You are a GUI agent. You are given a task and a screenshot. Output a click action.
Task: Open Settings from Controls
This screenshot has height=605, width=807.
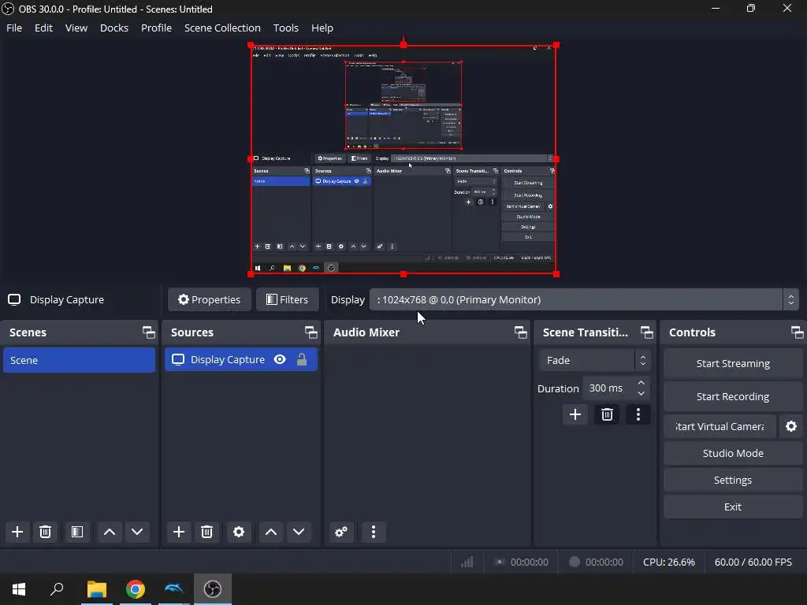coord(733,480)
